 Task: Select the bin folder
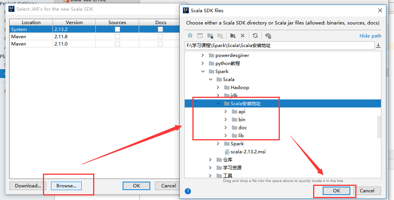coord(242,120)
